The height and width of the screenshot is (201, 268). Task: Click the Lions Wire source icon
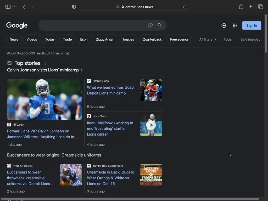point(89,116)
